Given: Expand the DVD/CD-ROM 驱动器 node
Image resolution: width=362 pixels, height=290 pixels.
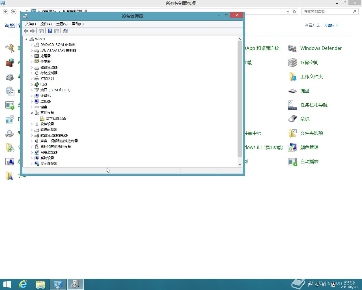Looking at the screenshot, I should tap(32, 45).
